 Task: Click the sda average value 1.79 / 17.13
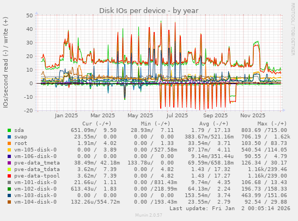pyautogui.click(x=211, y=130)
